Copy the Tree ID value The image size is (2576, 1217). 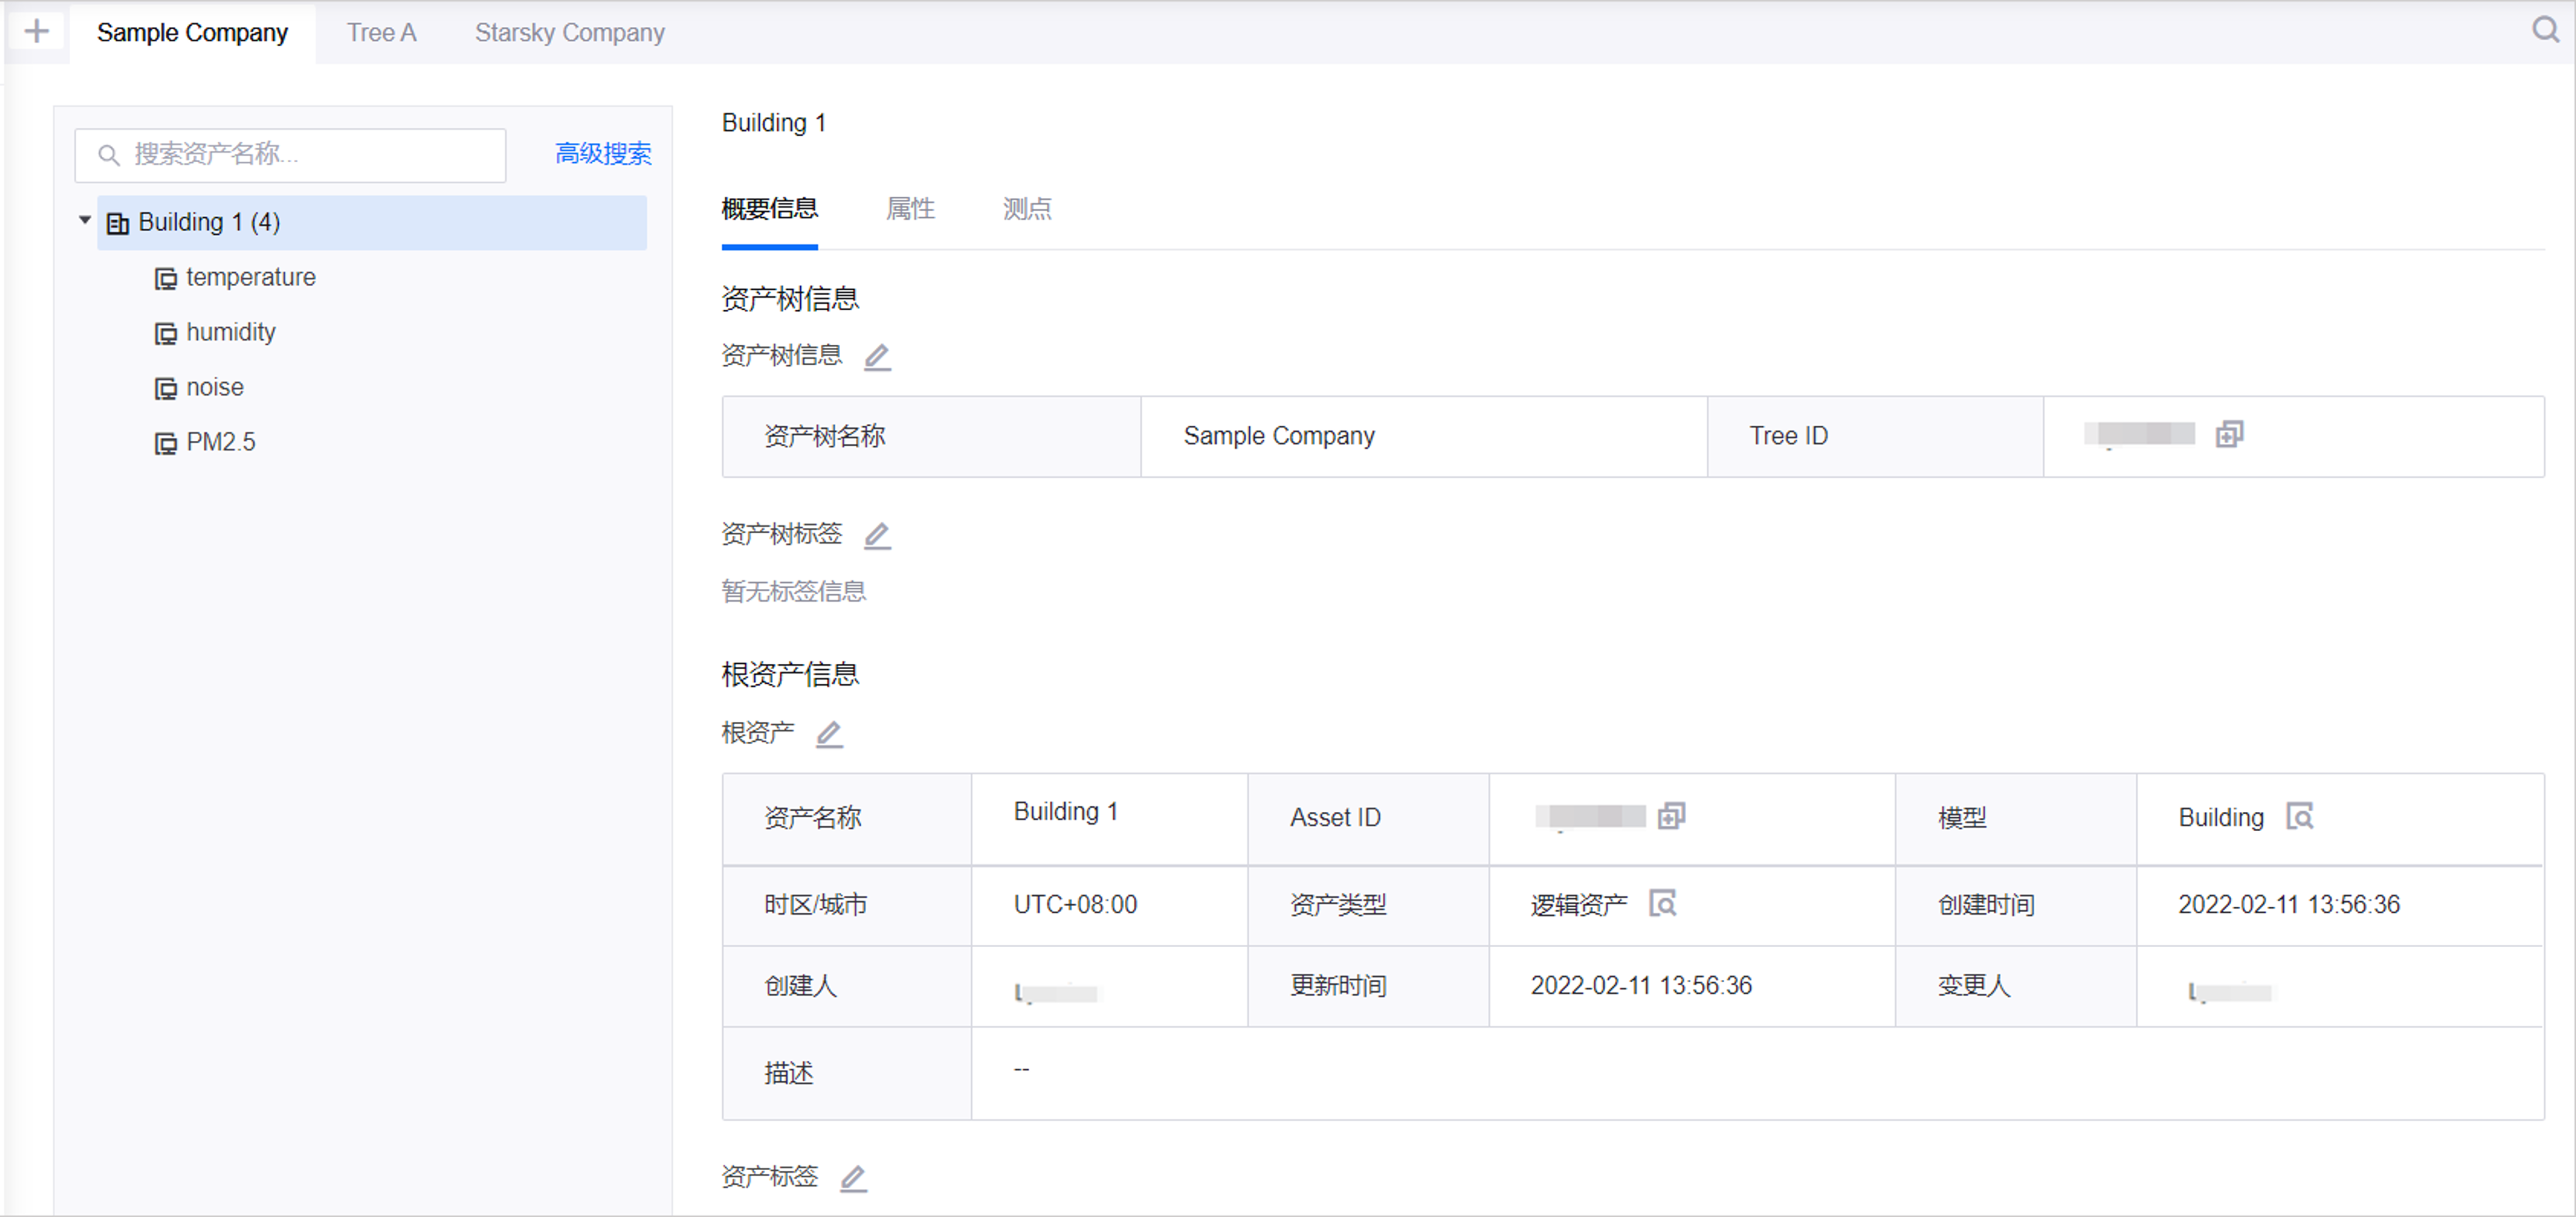[x=2229, y=434]
